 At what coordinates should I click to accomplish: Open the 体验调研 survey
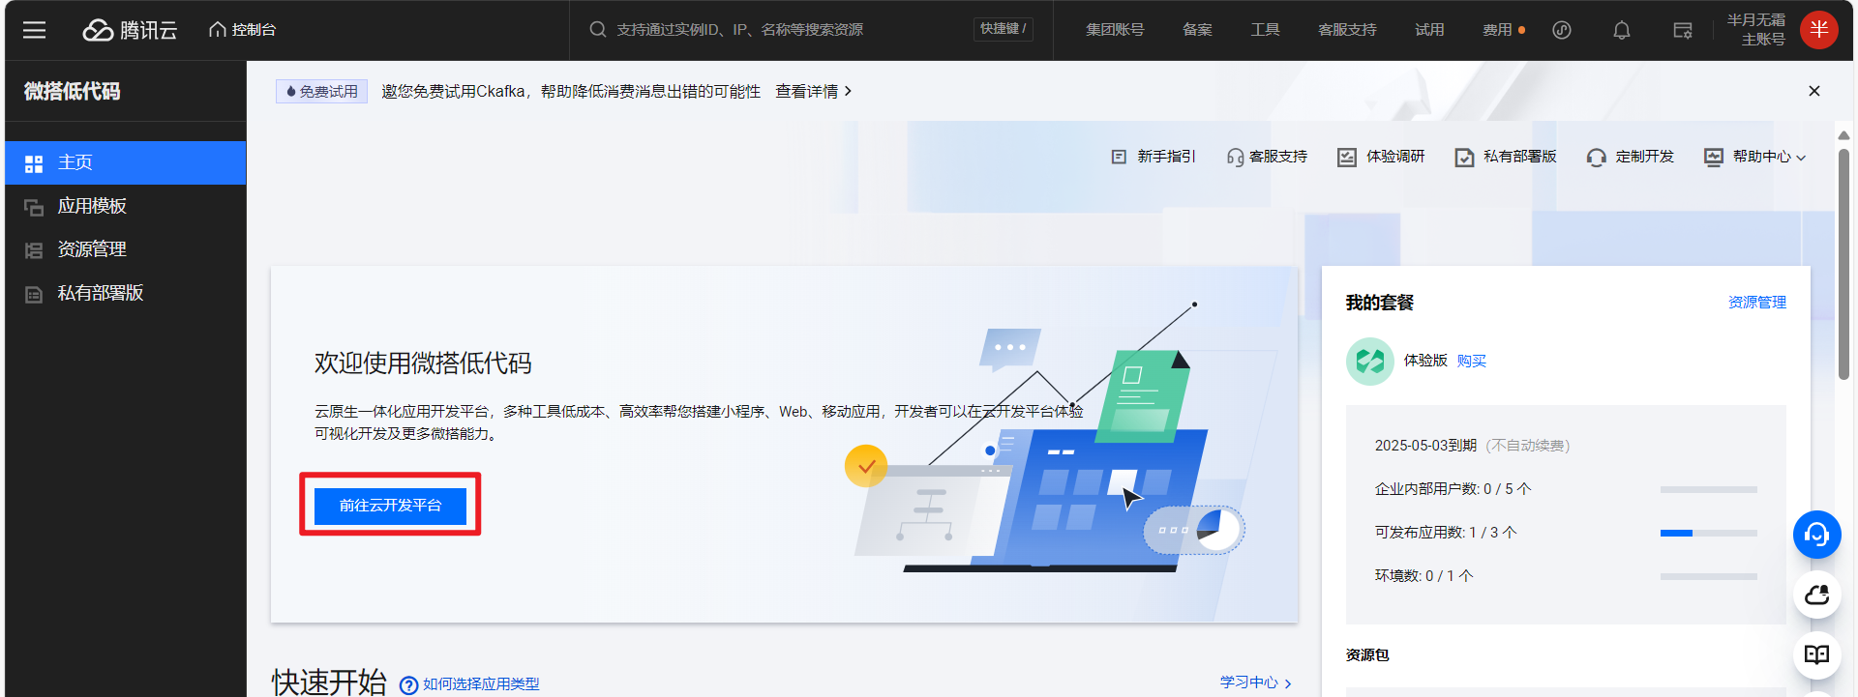click(1381, 157)
